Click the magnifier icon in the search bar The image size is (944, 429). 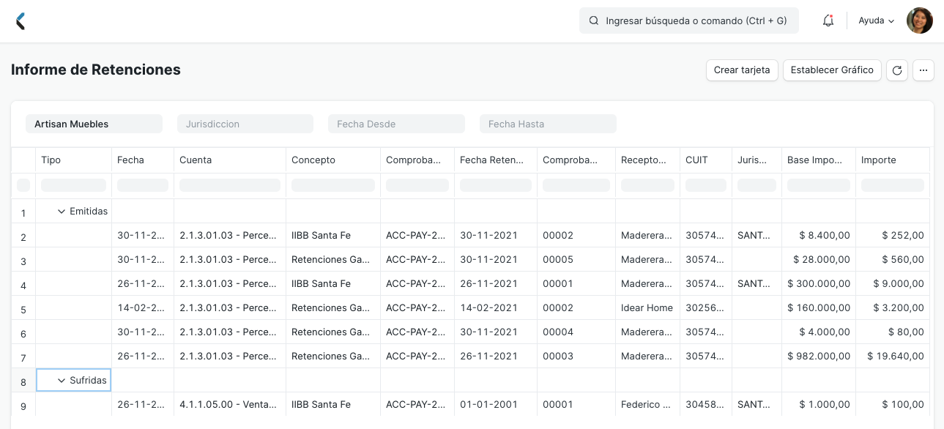point(593,20)
